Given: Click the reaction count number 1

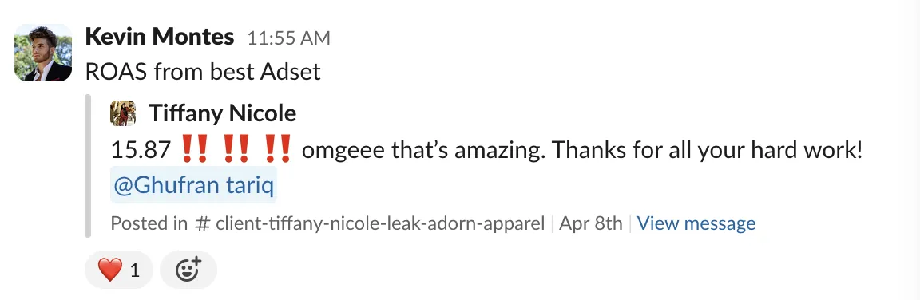Looking at the screenshot, I should (135, 270).
